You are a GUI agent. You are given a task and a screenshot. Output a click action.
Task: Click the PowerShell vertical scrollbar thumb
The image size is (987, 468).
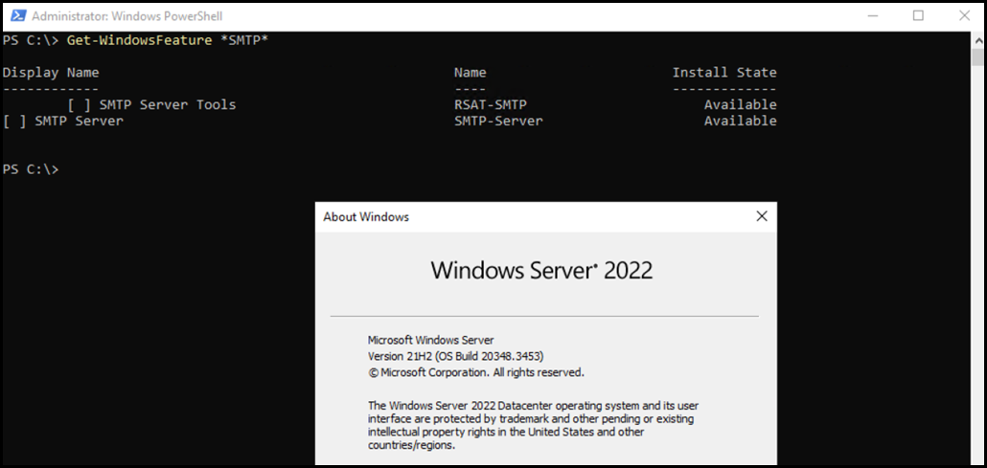tap(976, 57)
